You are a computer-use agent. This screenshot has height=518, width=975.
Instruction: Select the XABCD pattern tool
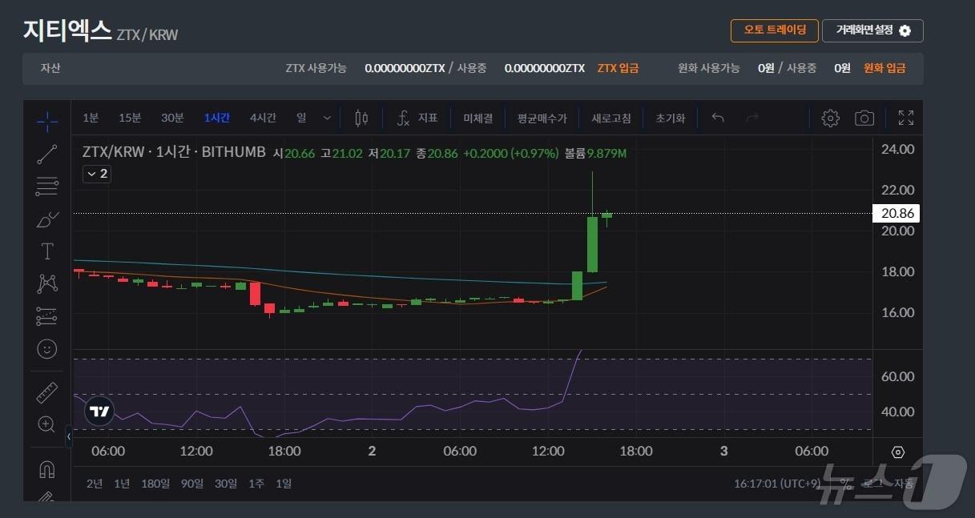[46, 283]
